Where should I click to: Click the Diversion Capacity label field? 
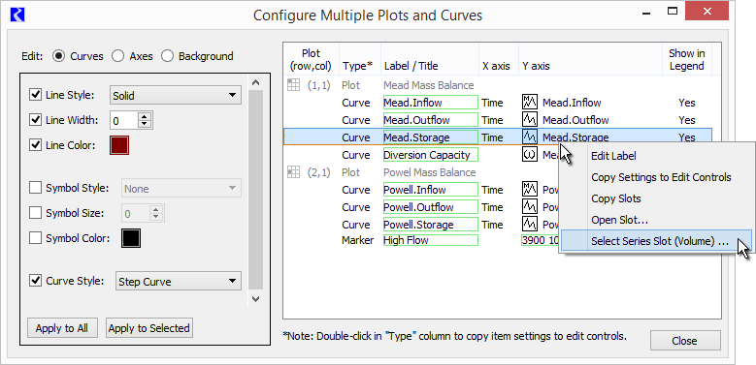click(x=430, y=155)
